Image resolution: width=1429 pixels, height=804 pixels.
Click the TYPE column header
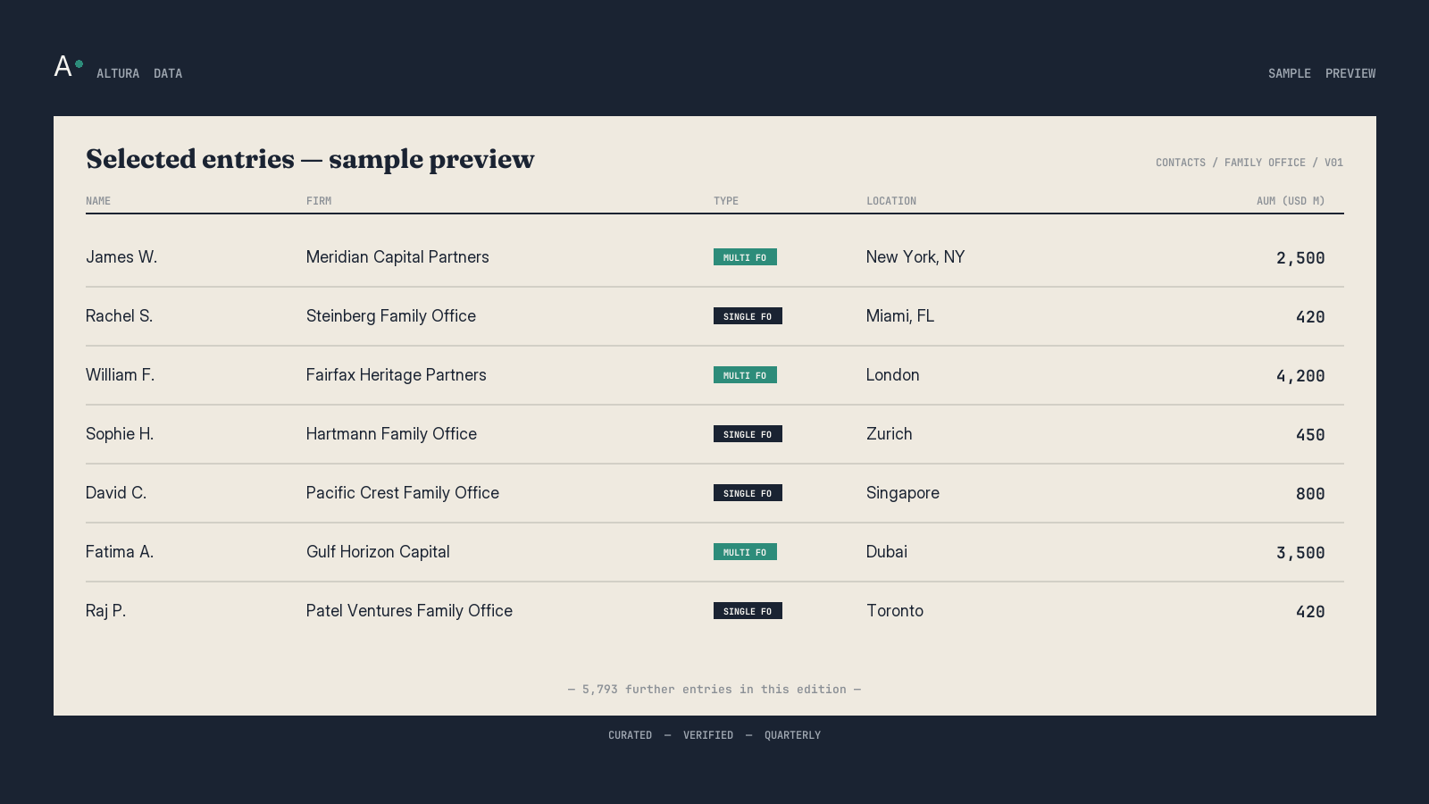click(x=726, y=201)
